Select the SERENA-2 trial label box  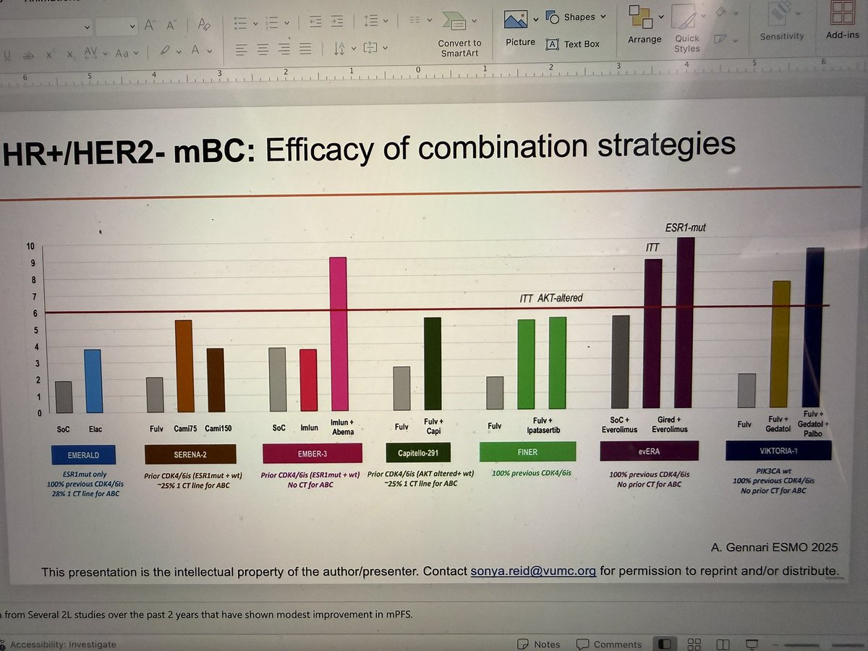coord(190,453)
